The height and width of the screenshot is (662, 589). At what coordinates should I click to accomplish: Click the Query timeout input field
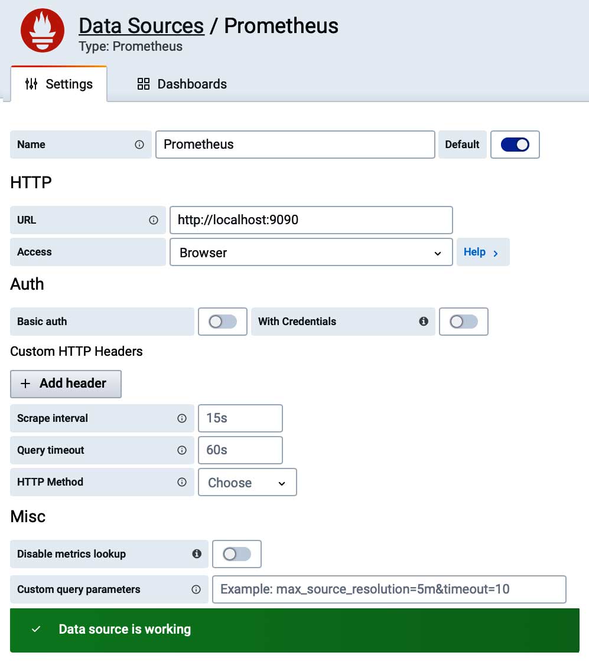240,450
